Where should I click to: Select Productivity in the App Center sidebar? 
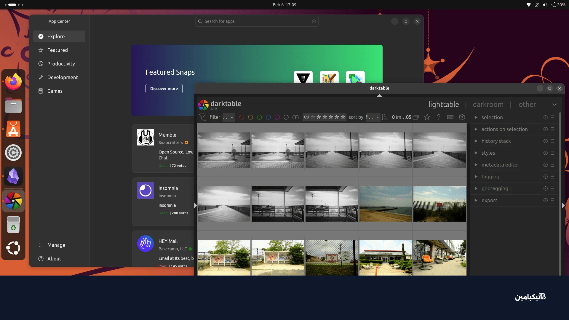pos(60,64)
